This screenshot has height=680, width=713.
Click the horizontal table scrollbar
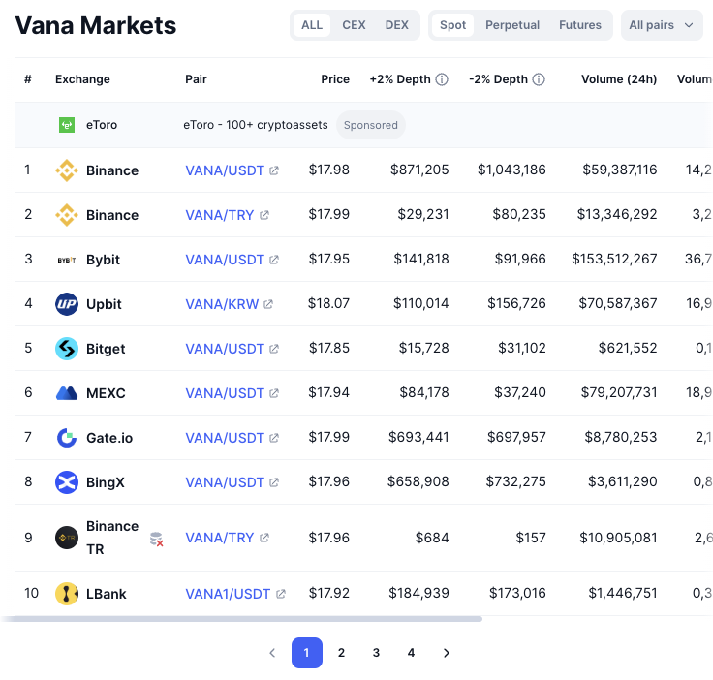point(242,618)
